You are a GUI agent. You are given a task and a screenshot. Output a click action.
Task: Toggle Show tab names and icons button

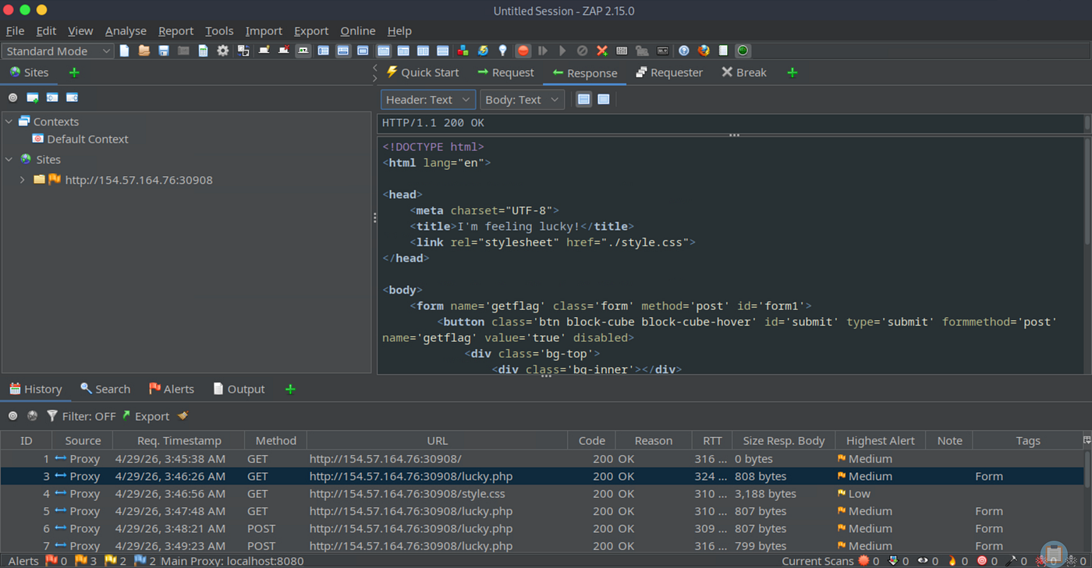[303, 51]
